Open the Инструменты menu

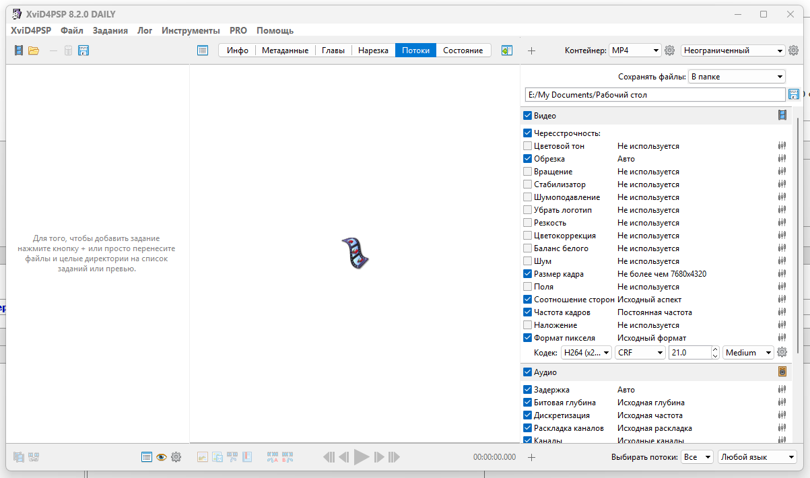pyautogui.click(x=191, y=30)
